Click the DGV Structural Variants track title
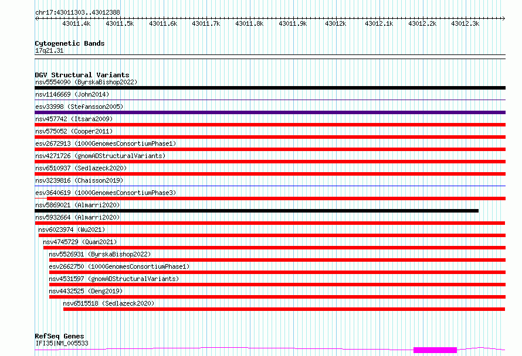522x356 pixels. [x=82, y=75]
